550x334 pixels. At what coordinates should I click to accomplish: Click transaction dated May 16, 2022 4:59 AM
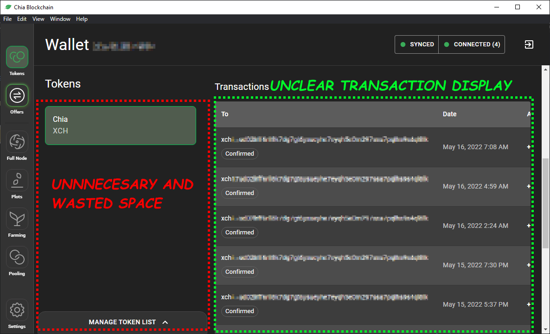point(373,186)
